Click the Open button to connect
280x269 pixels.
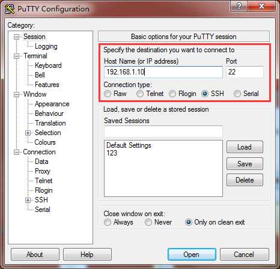point(192,255)
